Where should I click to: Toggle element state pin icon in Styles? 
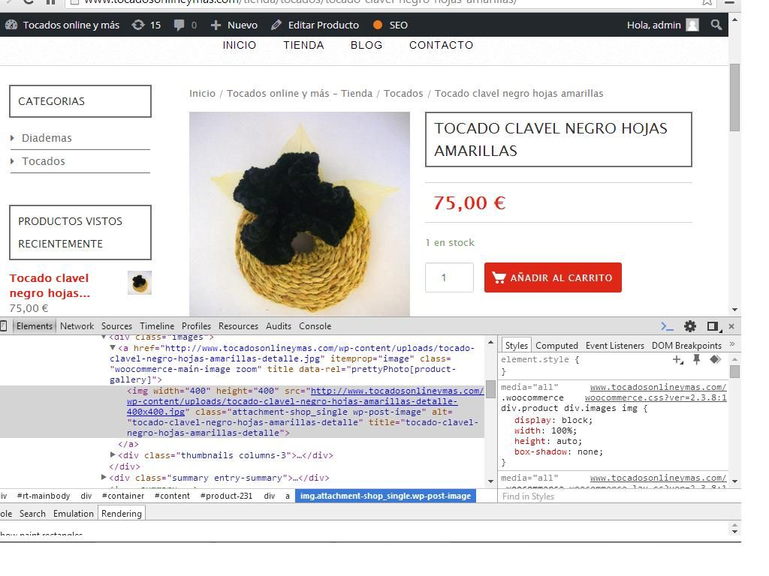pyautogui.click(x=696, y=360)
